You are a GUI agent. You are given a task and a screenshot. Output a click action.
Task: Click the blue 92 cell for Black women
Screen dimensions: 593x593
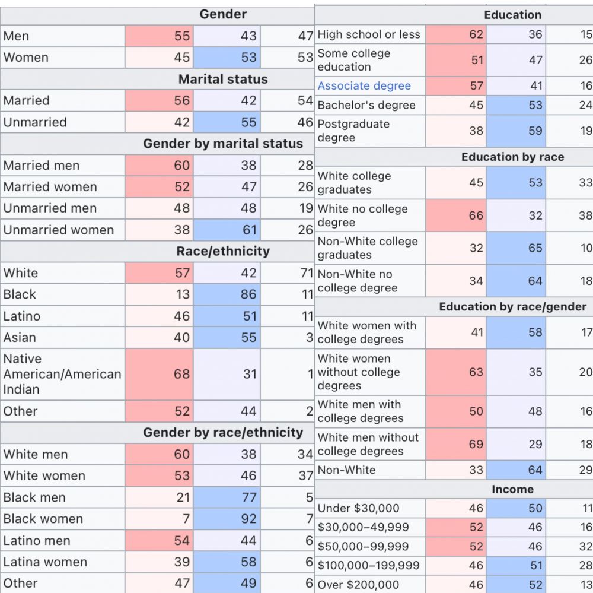(227, 519)
